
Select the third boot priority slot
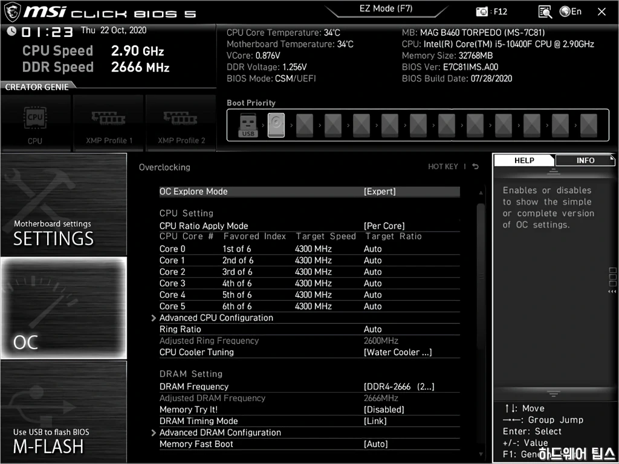(x=305, y=125)
